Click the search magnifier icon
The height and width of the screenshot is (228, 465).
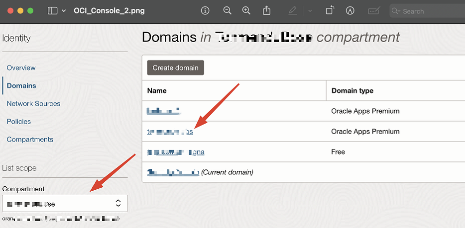[396, 11]
